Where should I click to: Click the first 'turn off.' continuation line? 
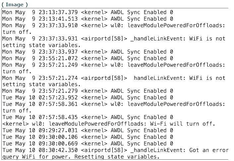17,32
